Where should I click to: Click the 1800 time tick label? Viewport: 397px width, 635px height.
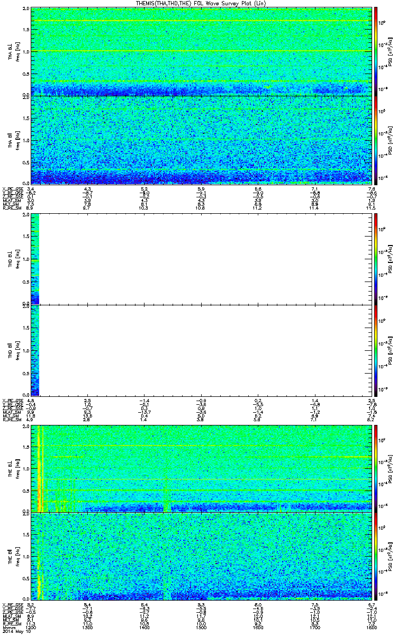(x=371, y=628)
